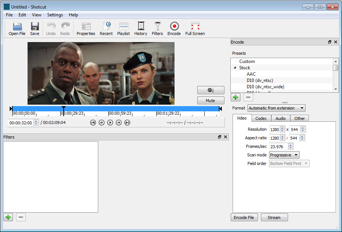Remove the selected encode preset
The image size is (342, 232).
(248, 97)
